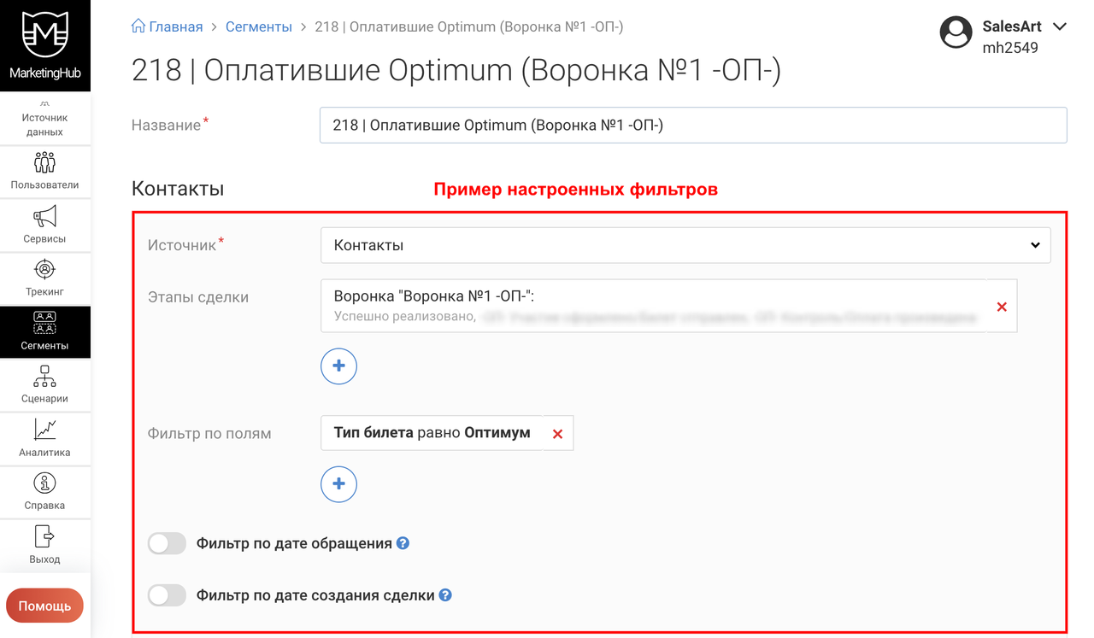Image resolution: width=1094 pixels, height=638 pixels.
Task: Remove the Тип билета field filter
Action: coord(557,434)
